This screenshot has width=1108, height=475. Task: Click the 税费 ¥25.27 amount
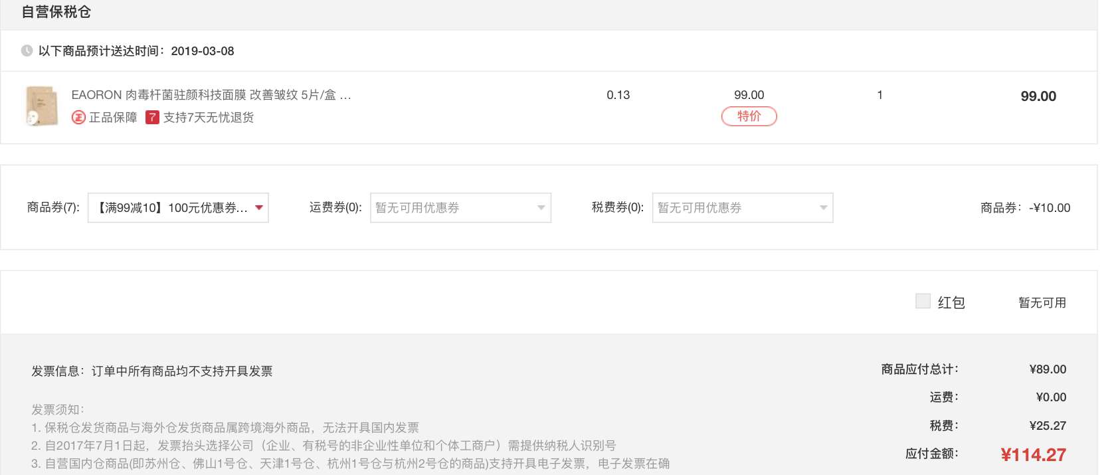coord(1048,426)
